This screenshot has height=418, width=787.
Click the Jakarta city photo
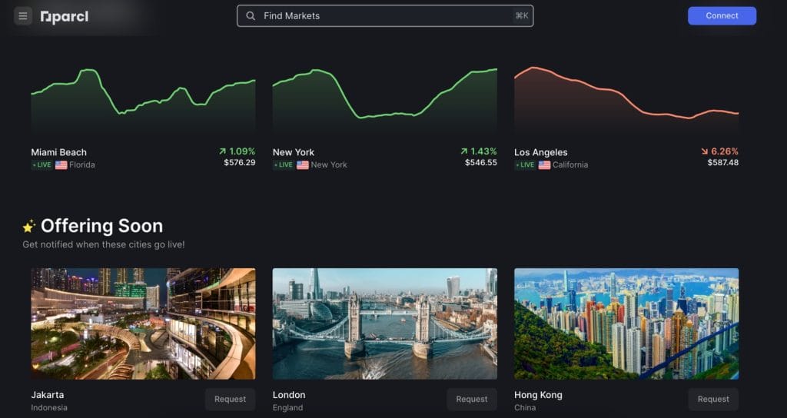[143, 323]
